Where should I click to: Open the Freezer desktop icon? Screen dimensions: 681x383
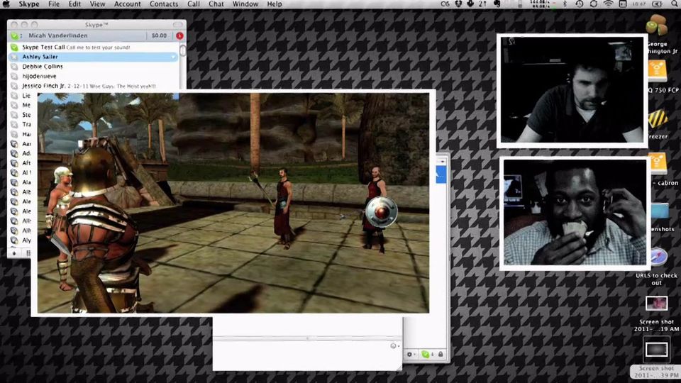[x=658, y=118]
